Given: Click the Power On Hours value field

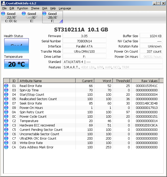Looking at the screenshot, I should coord(151,57).
